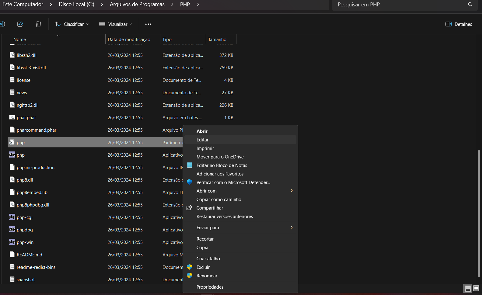
Task: Sort by Data de modificação column header
Action: (133, 39)
